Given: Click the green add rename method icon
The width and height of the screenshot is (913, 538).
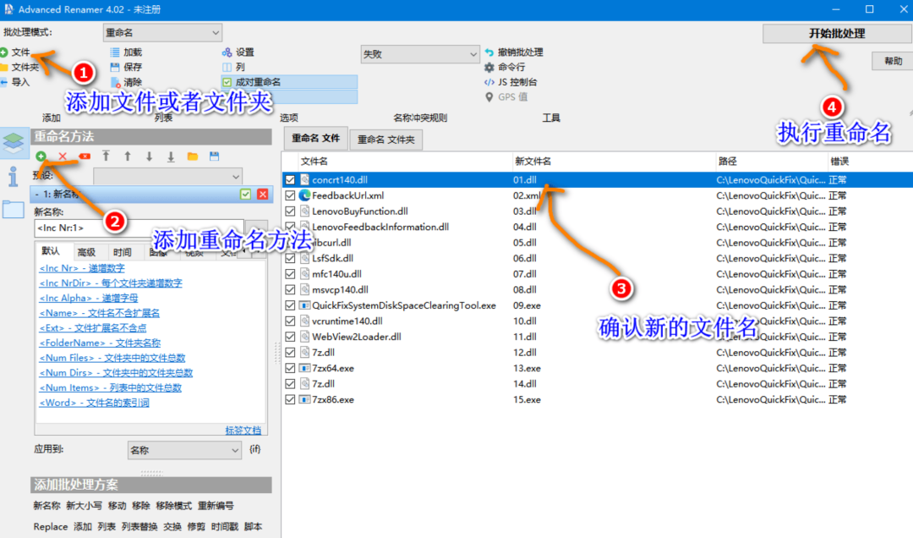Looking at the screenshot, I should [41, 156].
